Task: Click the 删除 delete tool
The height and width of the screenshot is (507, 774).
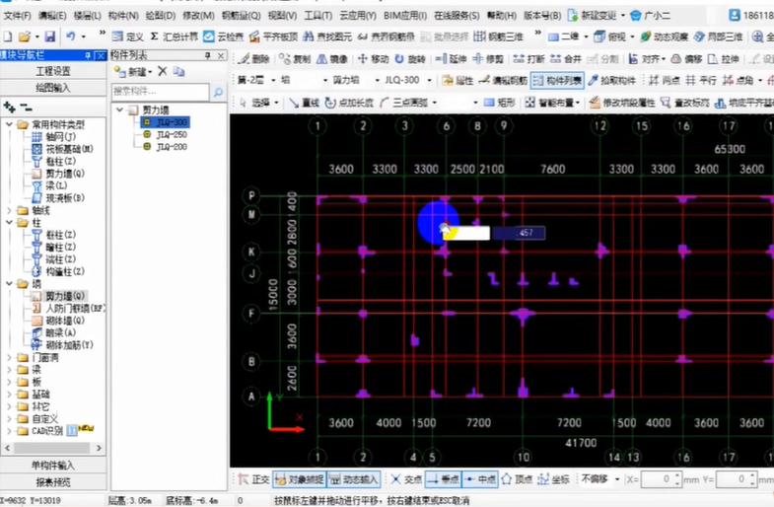Action: [253, 59]
